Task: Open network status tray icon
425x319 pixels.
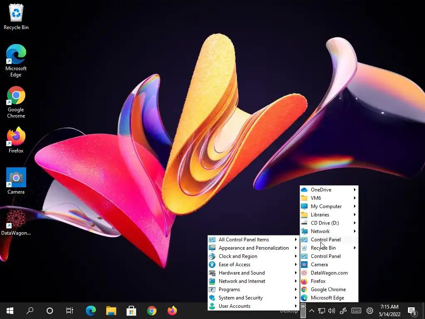Action: (x=322, y=311)
